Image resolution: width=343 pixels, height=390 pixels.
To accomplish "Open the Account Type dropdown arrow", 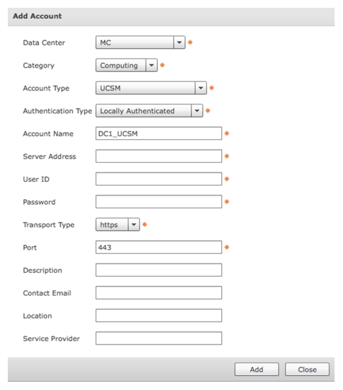I will click(x=200, y=88).
